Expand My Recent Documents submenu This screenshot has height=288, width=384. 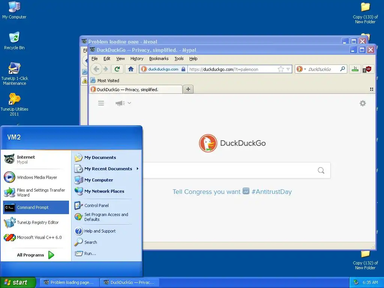click(107, 169)
